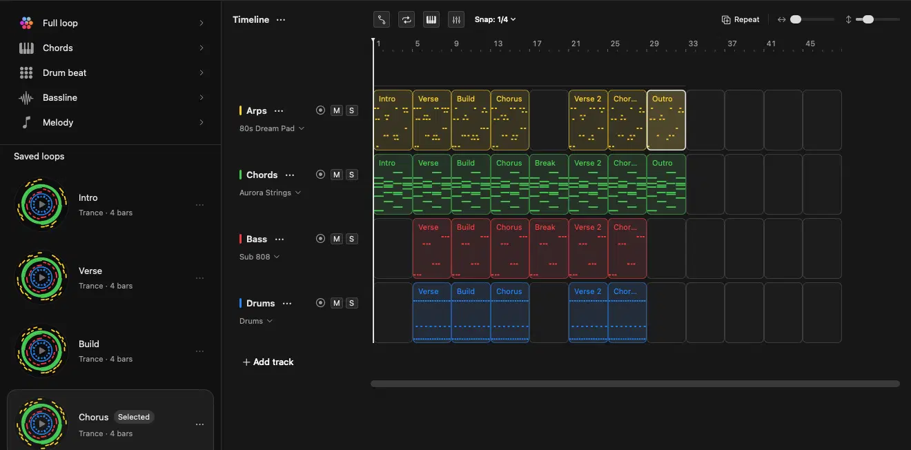This screenshot has width=911, height=450.
Task: Mute the Chords track
Action: 336,175
